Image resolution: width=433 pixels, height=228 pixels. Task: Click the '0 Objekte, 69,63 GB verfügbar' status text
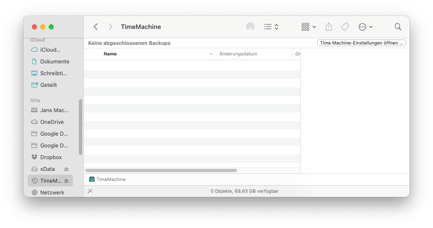tap(244, 191)
